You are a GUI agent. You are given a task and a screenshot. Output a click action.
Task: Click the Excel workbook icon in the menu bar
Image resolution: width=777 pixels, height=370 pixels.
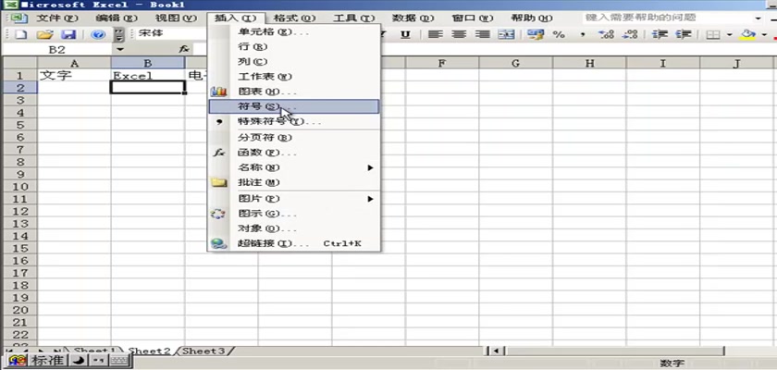pyautogui.click(x=18, y=18)
